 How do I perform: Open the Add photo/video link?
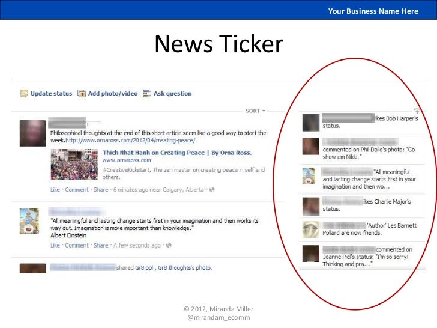coord(113,94)
